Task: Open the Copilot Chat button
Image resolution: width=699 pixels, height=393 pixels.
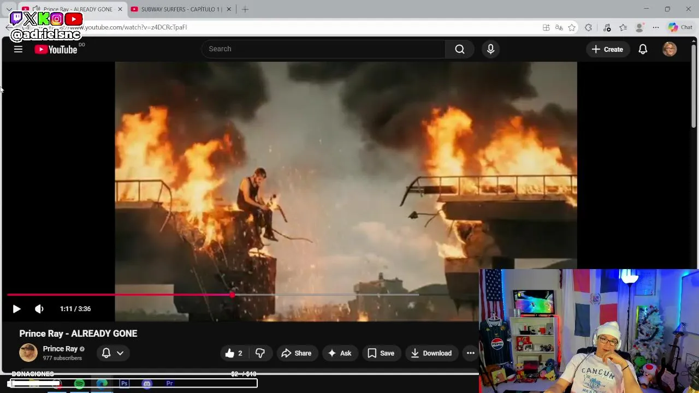Action: pos(680,27)
